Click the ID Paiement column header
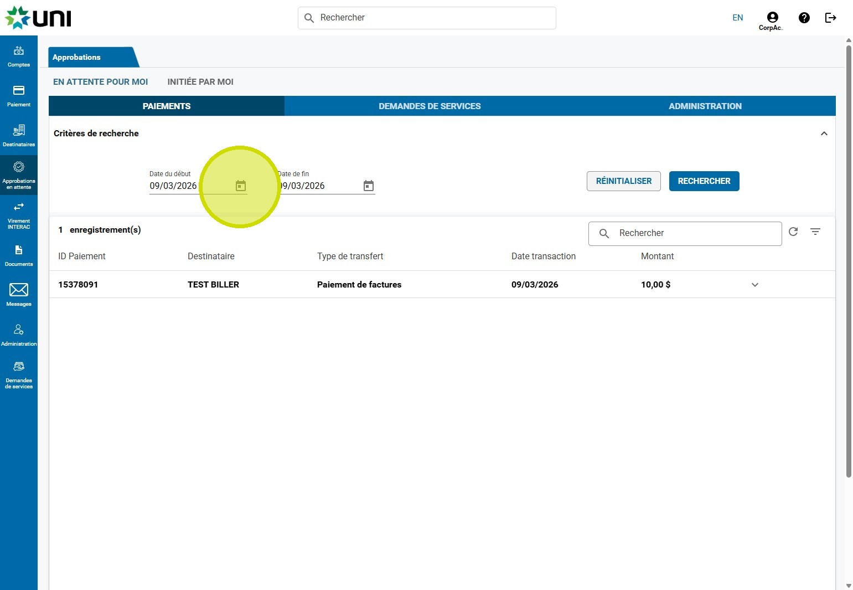Viewport: 853px width, 590px height. [x=82, y=256]
